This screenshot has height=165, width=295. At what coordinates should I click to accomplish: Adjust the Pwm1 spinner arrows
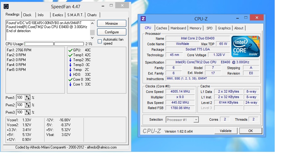(28, 98)
